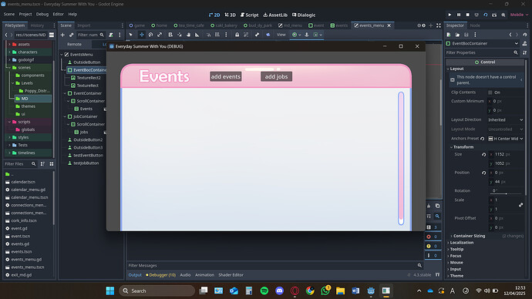Collapse the scenes folder
The height and width of the screenshot is (299, 532).
click(9, 68)
